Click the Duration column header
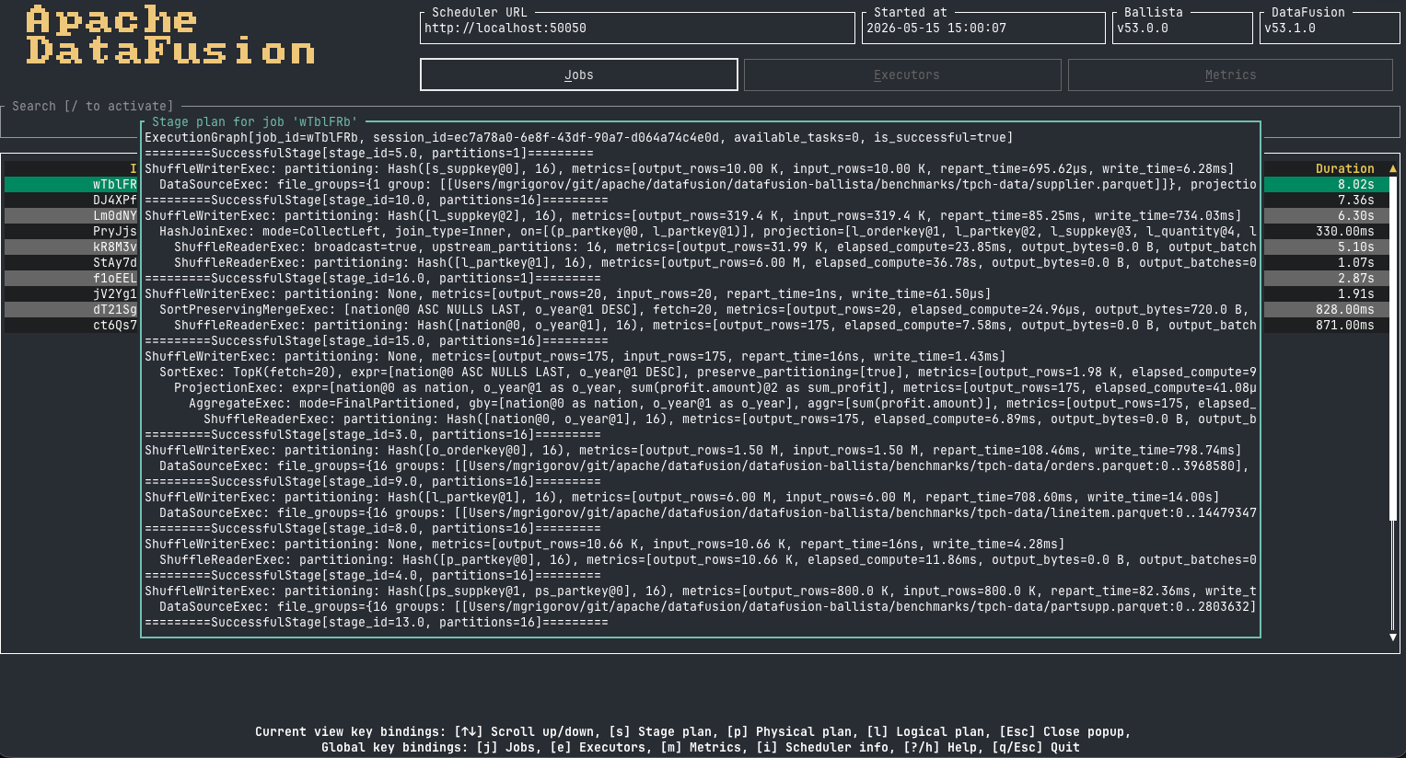 (x=1344, y=168)
